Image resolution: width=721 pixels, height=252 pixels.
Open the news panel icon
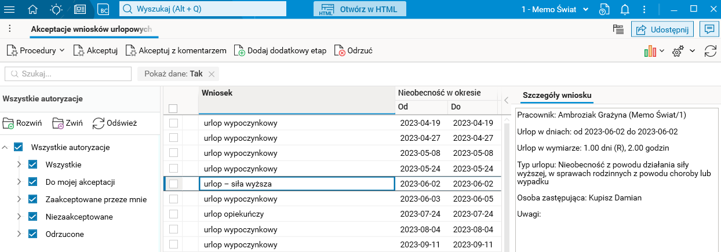pyautogui.click(x=79, y=9)
